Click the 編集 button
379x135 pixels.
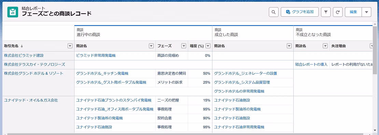(x=353, y=12)
